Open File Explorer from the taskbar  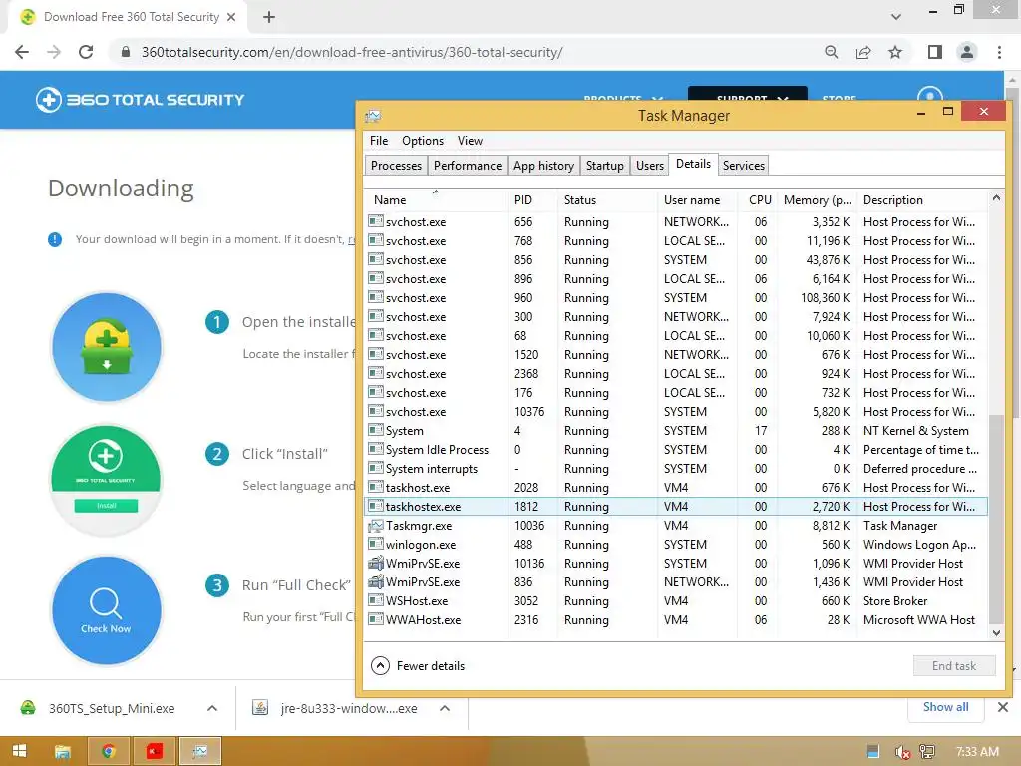[63, 751]
